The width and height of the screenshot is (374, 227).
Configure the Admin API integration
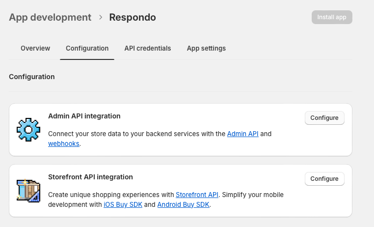point(324,118)
